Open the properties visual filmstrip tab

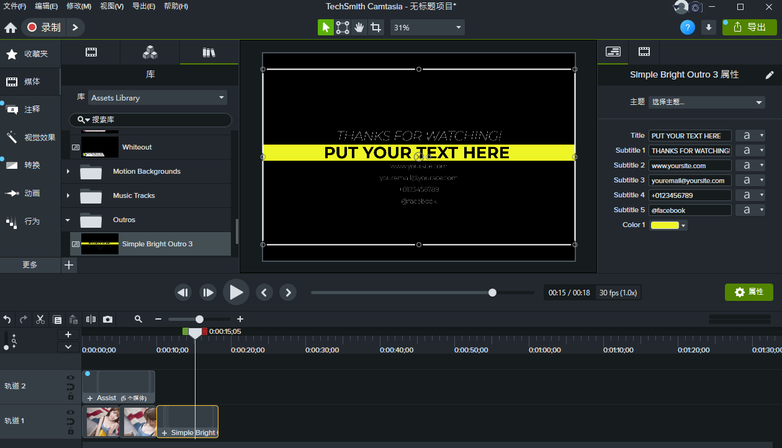point(644,52)
